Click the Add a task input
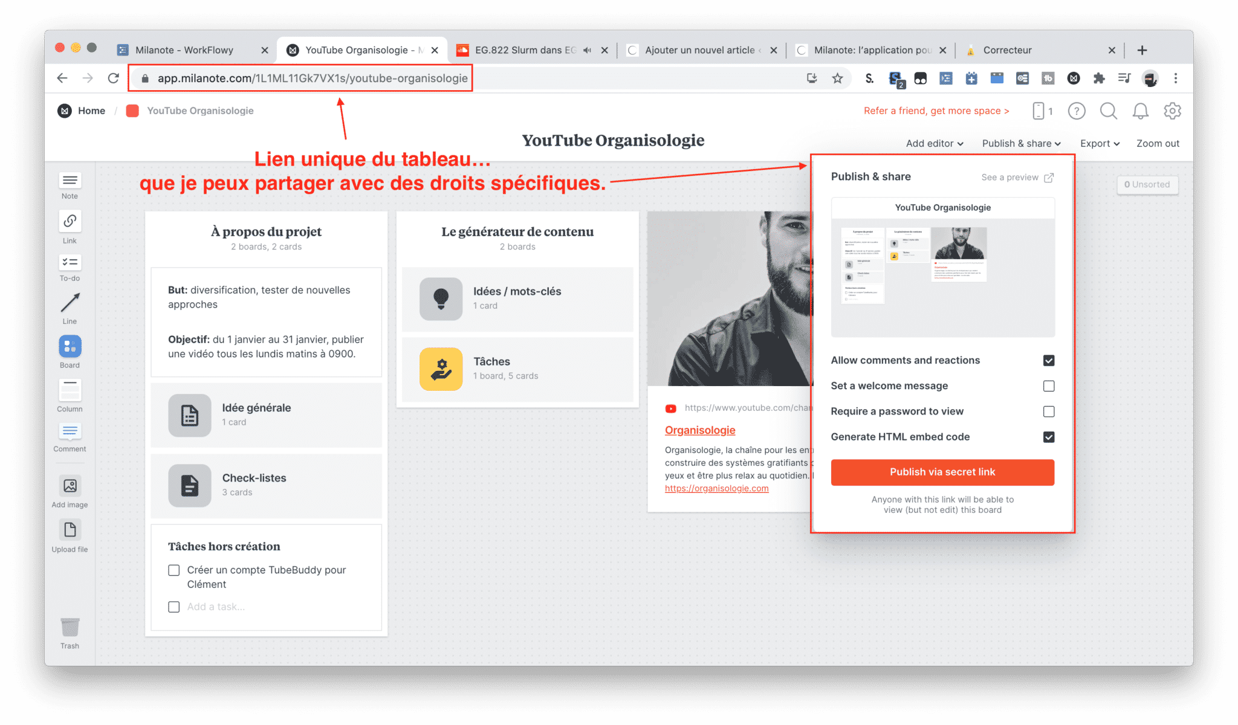This screenshot has height=725, width=1238. (x=216, y=607)
